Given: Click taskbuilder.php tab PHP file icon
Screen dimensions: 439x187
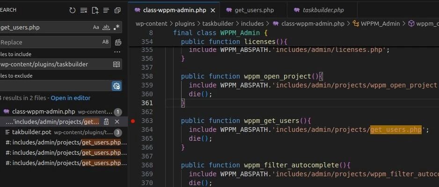Looking at the screenshot, I should (297, 10).
